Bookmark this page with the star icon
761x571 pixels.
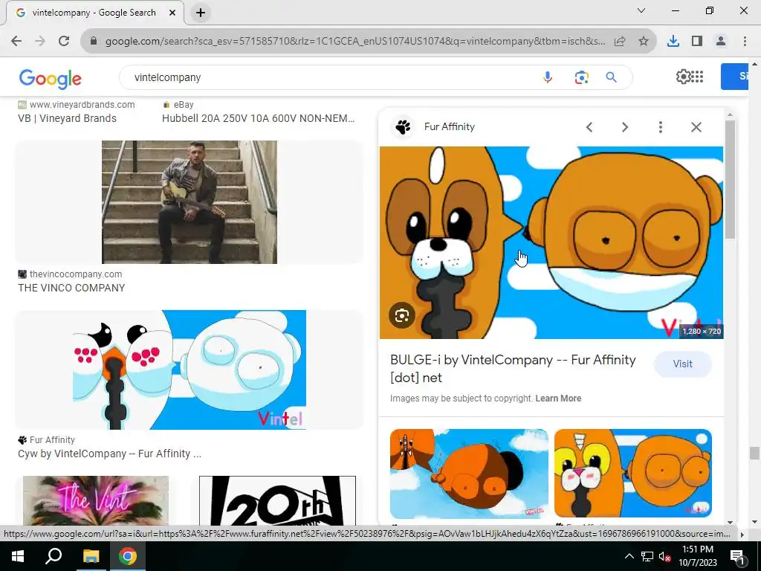click(x=644, y=42)
